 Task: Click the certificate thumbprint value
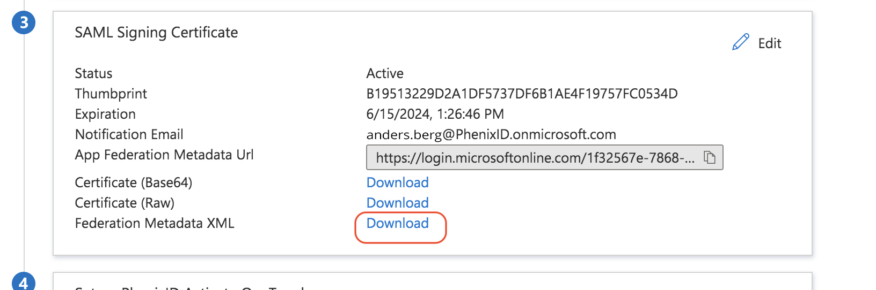point(522,94)
